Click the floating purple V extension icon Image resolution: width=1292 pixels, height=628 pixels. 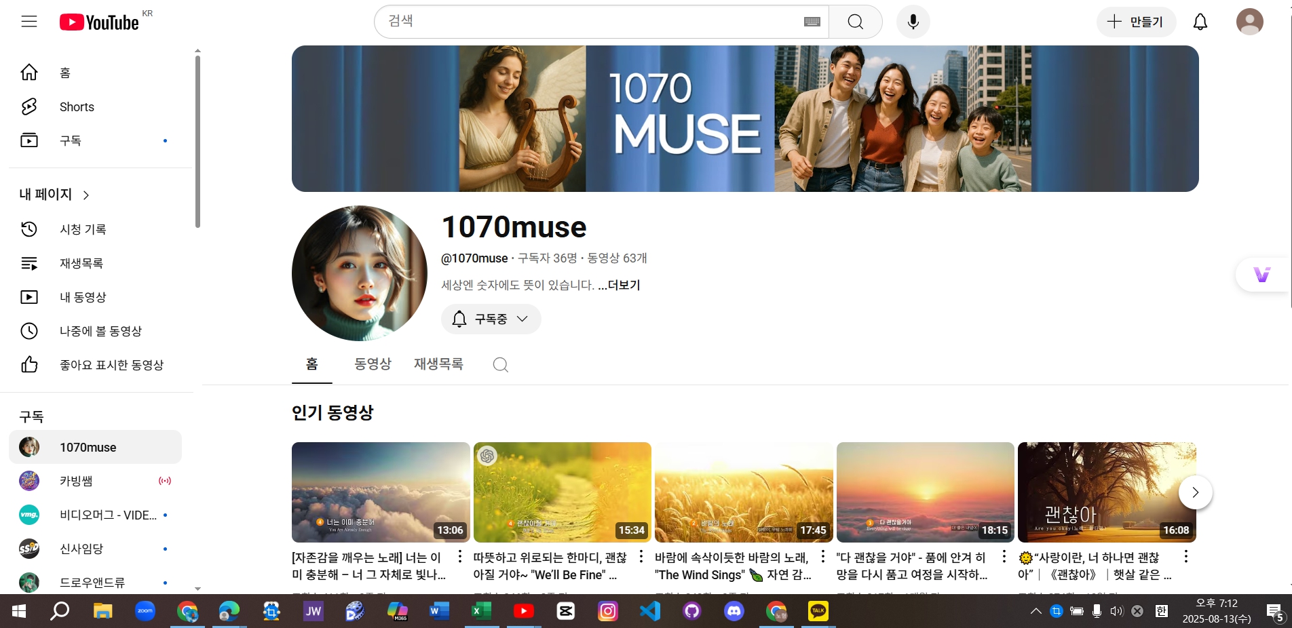(x=1262, y=275)
